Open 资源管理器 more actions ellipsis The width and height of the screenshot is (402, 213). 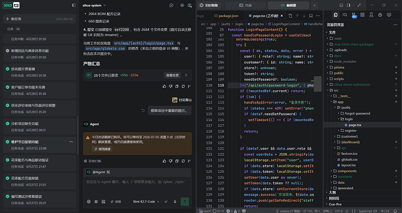(396, 25)
